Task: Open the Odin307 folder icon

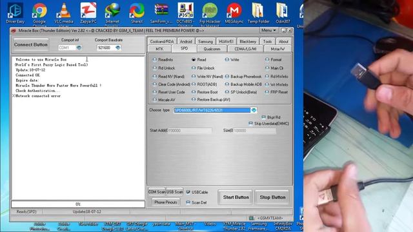Action: [283, 13]
